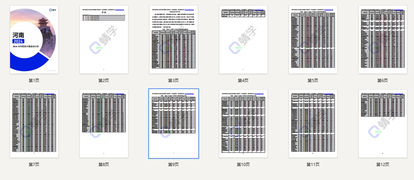Select the page 10 thumbnail
Screen dimensions: 414x180
click(243, 123)
